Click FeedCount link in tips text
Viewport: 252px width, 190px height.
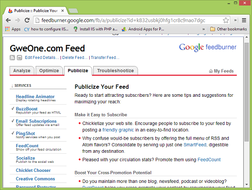[209, 159]
